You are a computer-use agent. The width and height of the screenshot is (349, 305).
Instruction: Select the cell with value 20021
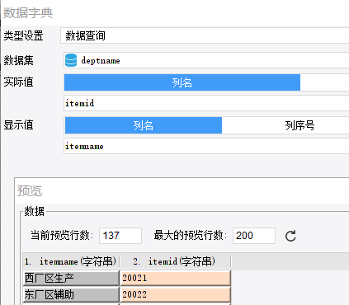point(175,278)
